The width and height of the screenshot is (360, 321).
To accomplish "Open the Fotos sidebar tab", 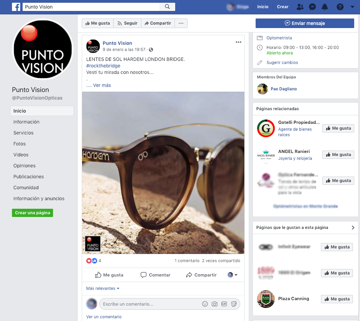I will click(20, 144).
